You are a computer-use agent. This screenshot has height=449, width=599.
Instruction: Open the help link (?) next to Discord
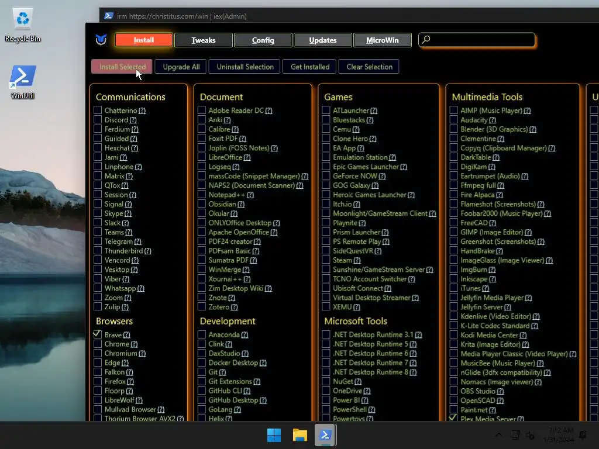(133, 120)
